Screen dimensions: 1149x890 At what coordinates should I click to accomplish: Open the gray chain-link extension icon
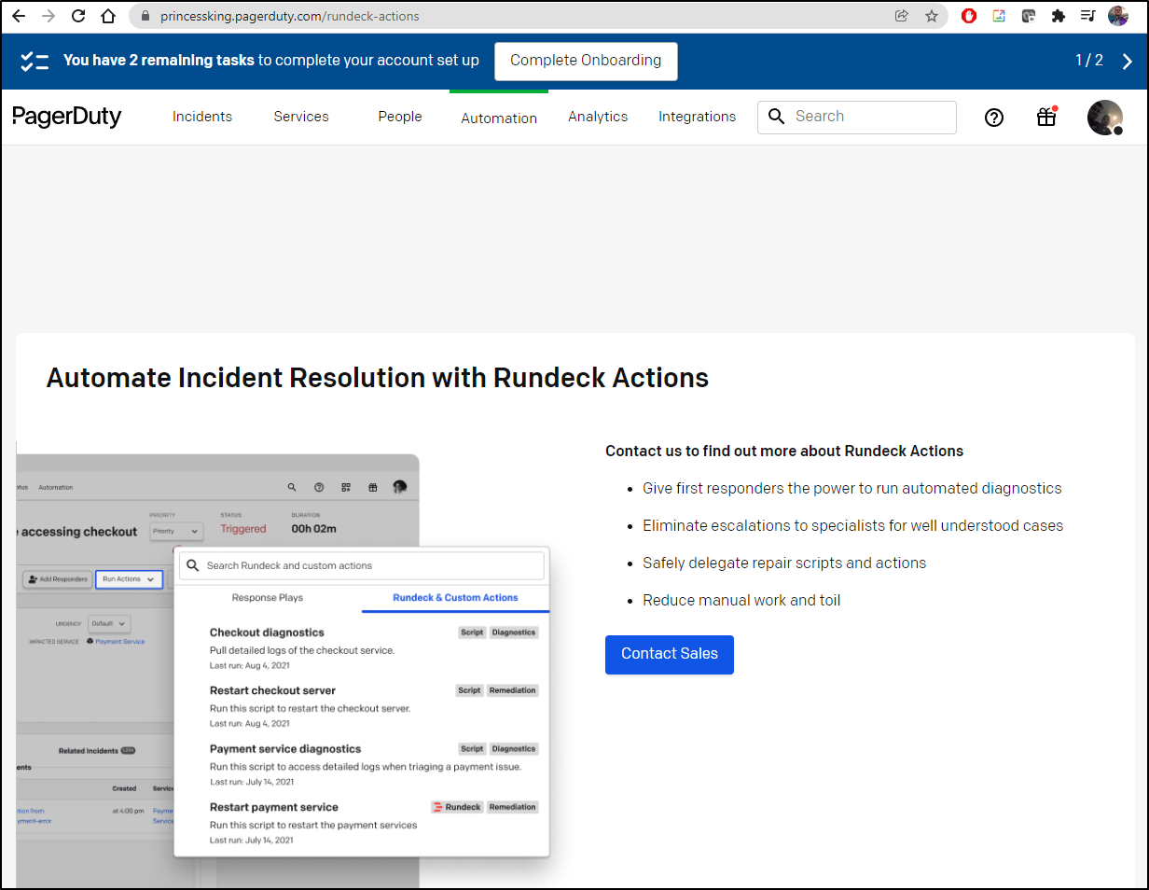coord(1029,16)
